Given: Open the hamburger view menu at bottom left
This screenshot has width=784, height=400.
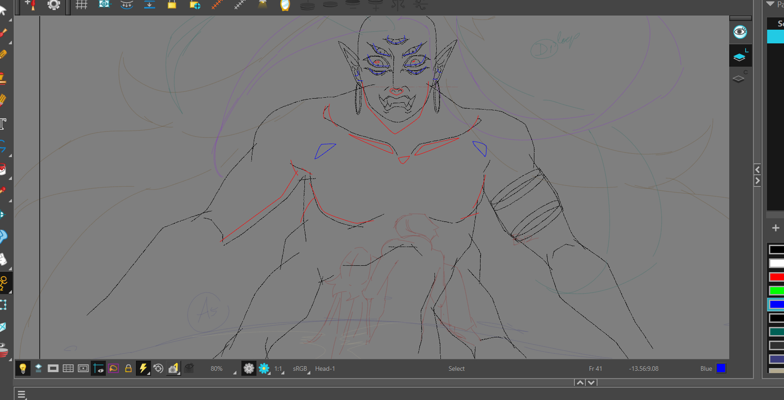Looking at the screenshot, I should [21, 395].
